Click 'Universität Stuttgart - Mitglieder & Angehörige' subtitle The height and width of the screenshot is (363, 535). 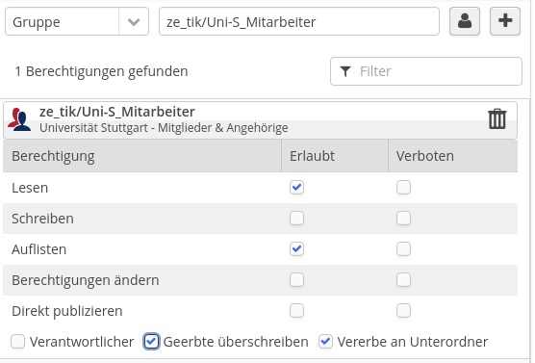[164, 128]
